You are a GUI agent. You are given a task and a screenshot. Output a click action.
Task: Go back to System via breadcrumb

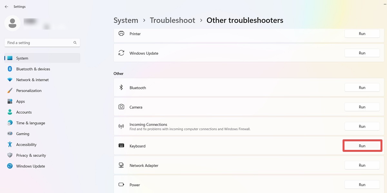pos(126,20)
